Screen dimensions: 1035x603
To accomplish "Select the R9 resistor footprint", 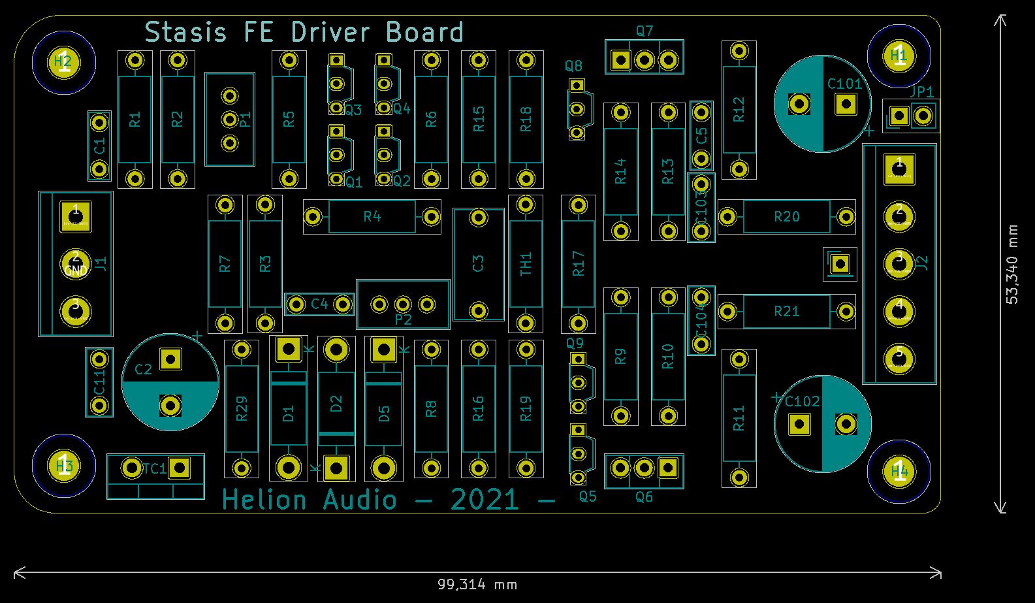I will pyautogui.click(x=621, y=357).
